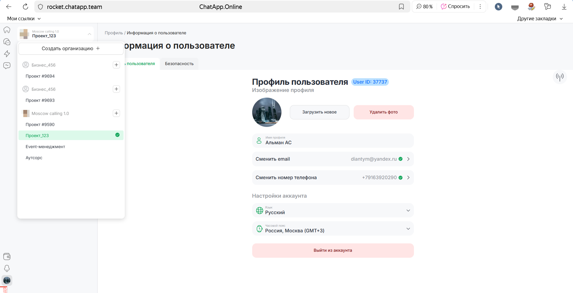Click the Загрузить новое button
Image resolution: width=573 pixels, height=293 pixels.
pyautogui.click(x=319, y=112)
